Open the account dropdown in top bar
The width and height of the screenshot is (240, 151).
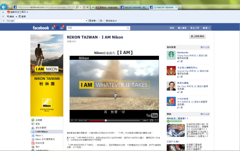coord(206,28)
